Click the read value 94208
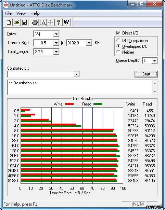 click(150, 136)
